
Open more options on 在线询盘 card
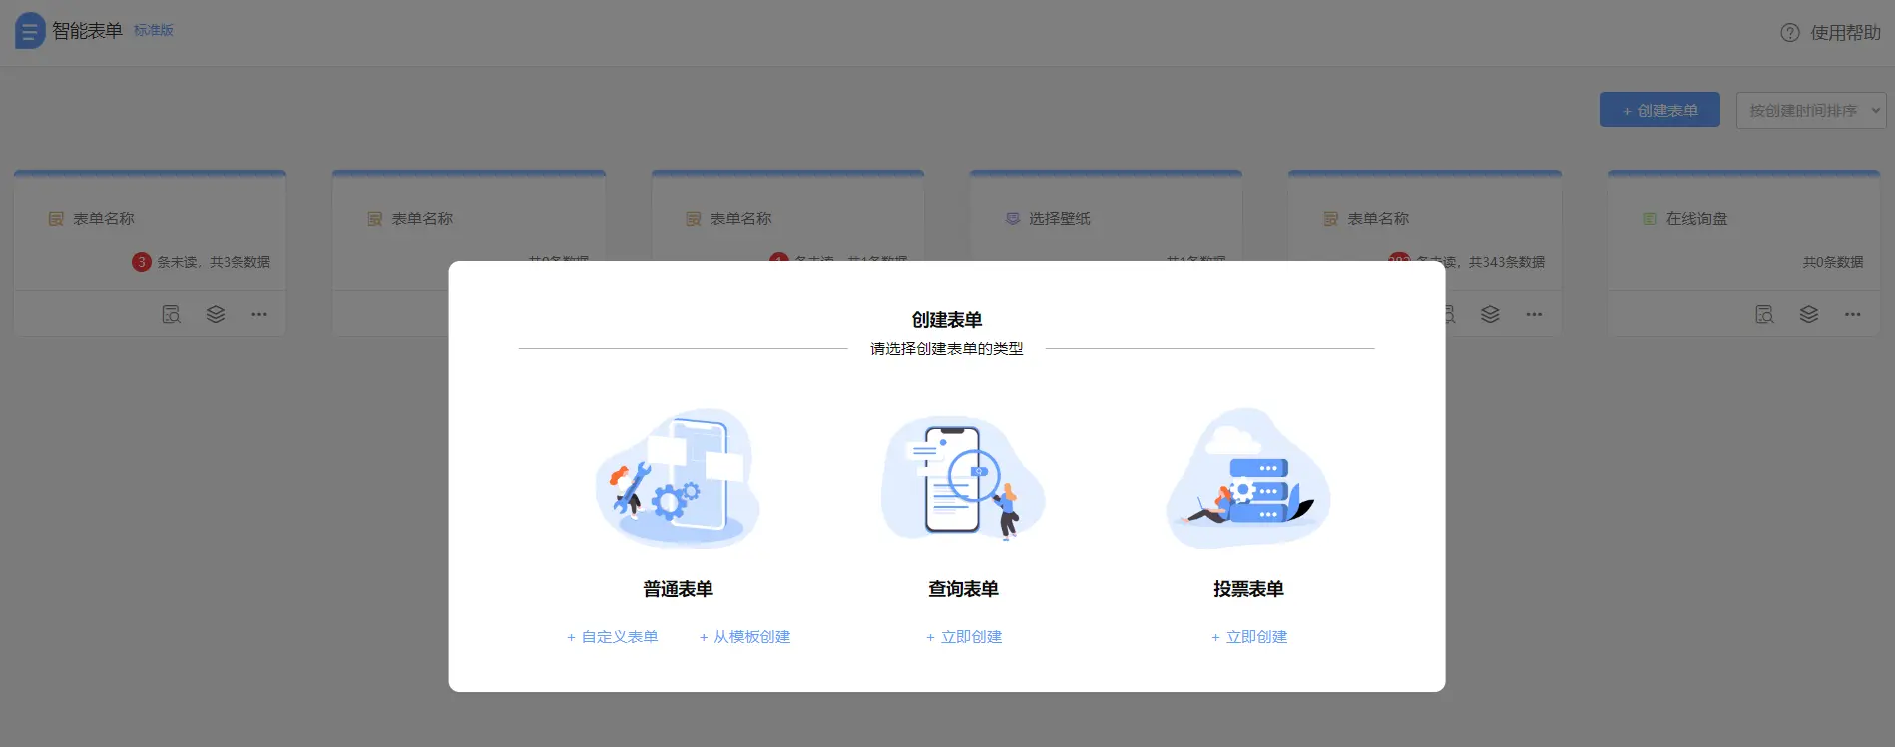(x=1852, y=315)
